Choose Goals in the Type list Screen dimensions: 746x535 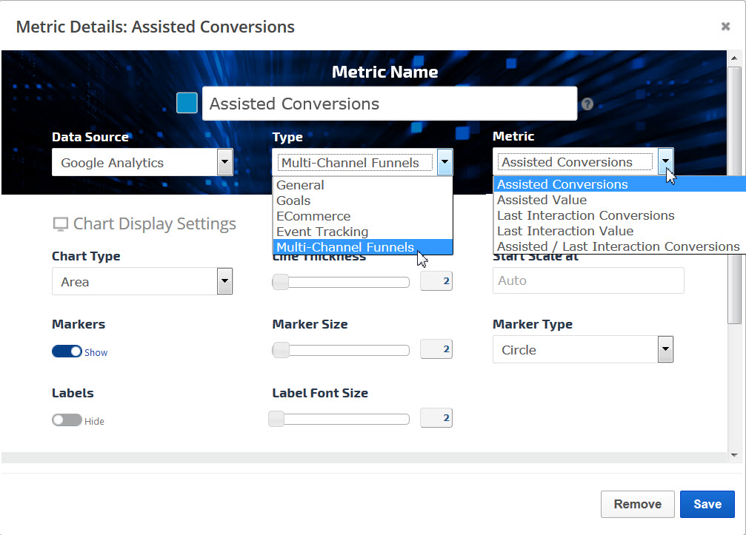click(x=294, y=201)
